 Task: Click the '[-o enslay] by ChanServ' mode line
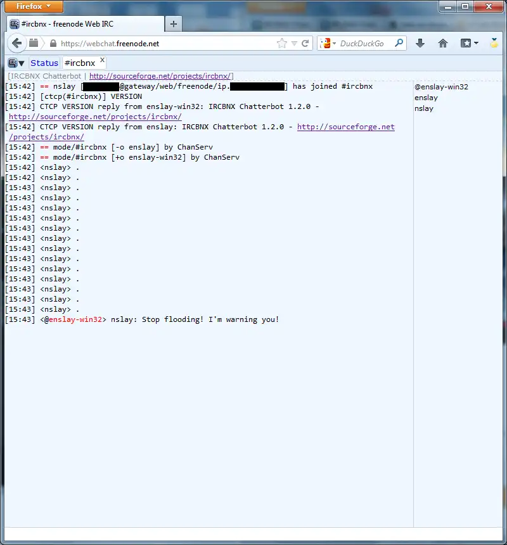pos(109,147)
